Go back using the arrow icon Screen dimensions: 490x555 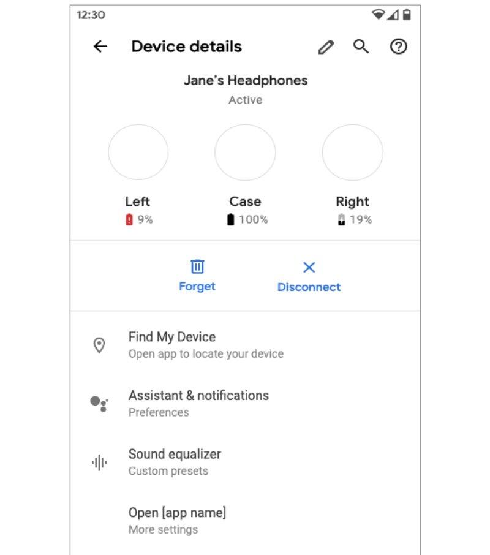pos(100,47)
